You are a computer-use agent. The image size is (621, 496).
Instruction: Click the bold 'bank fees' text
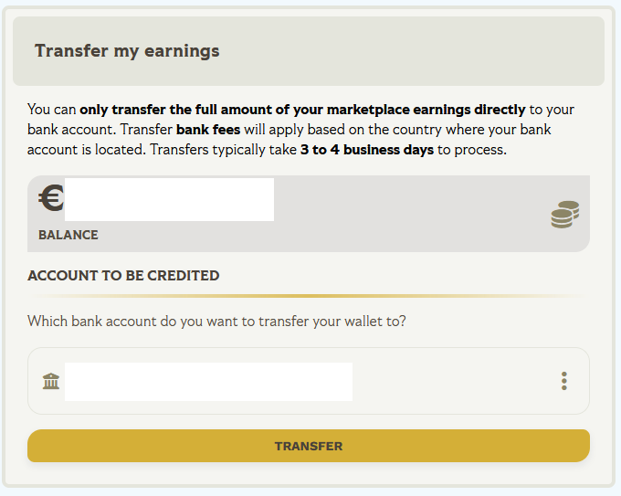click(x=208, y=130)
